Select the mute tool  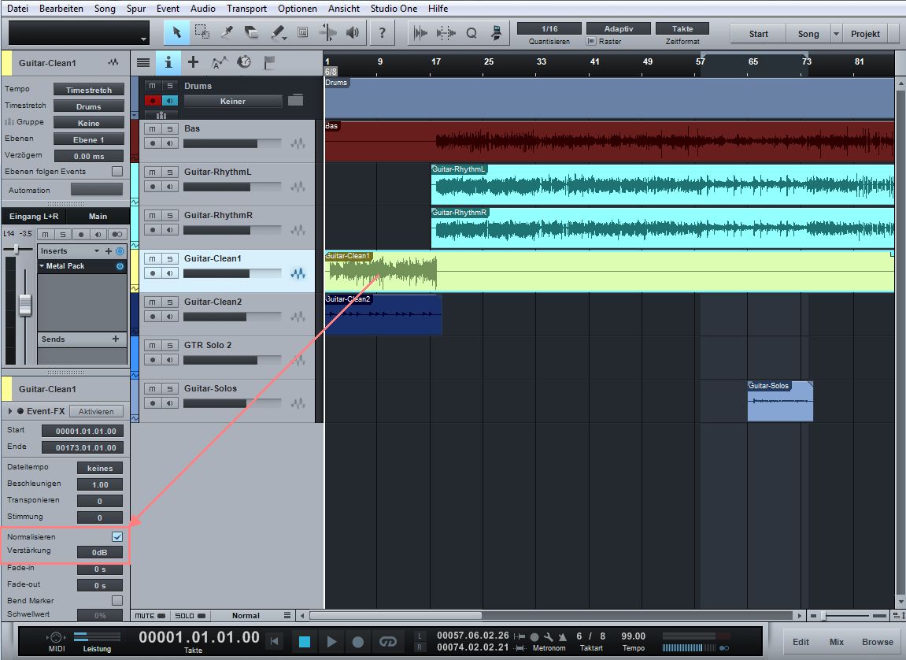tap(302, 32)
